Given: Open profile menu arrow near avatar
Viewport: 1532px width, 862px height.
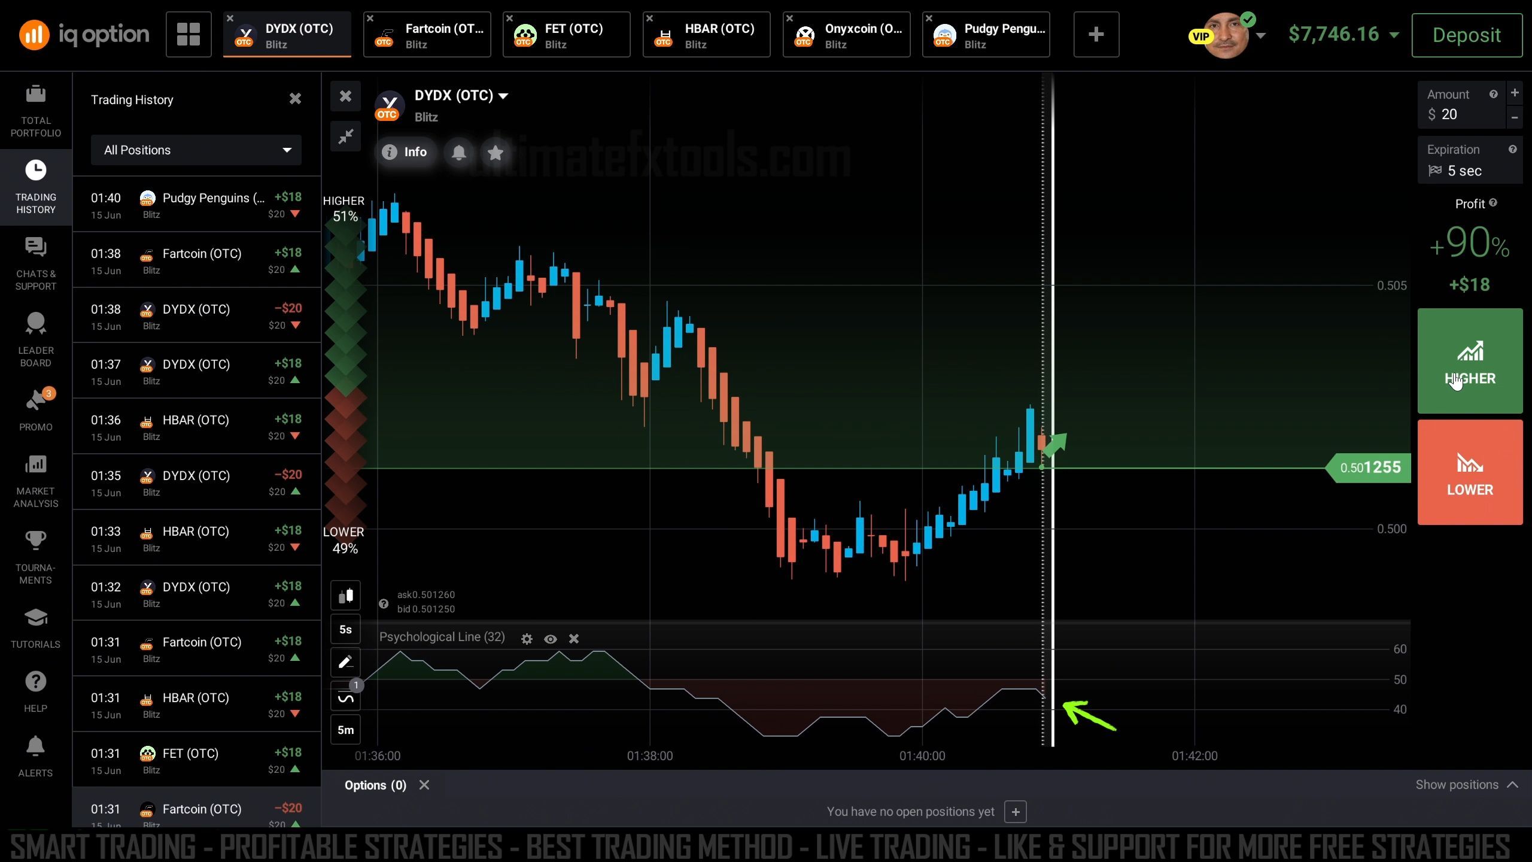Looking at the screenshot, I should 1260,35.
